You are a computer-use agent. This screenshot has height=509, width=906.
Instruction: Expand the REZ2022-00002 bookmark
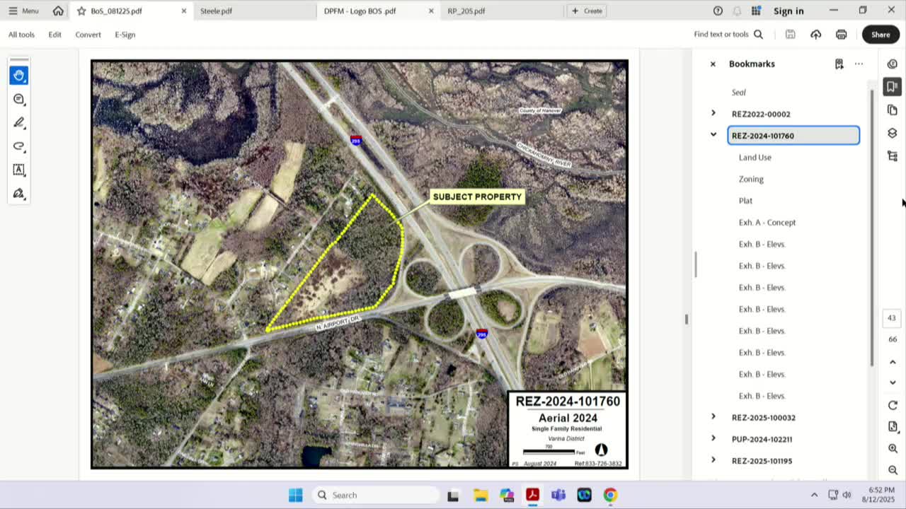click(713, 113)
